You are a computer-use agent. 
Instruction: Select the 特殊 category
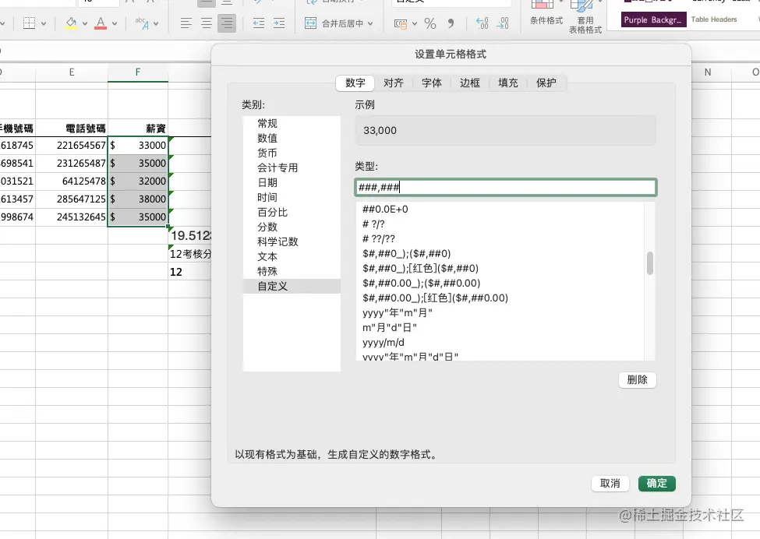[x=292, y=271]
